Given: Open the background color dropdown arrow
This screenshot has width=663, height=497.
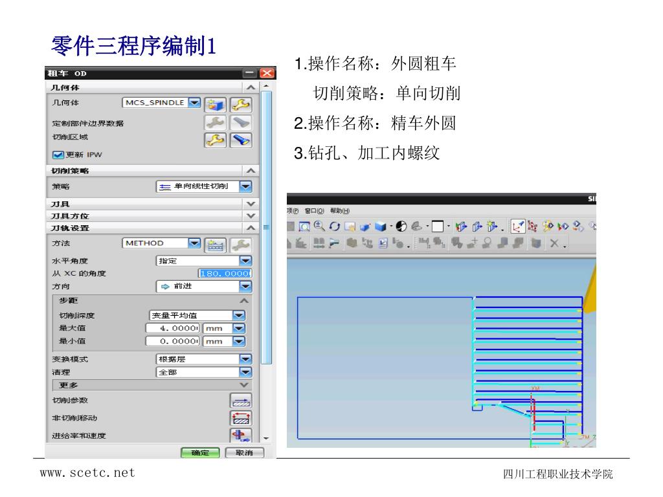Looking at the screenshot, I should (x=449, y=226).
